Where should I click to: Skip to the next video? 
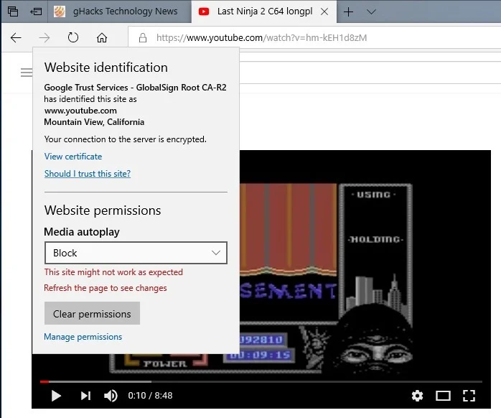coord(85,396)
